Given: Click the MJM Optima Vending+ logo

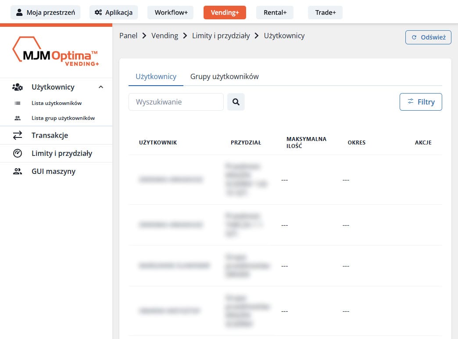Looking at the screenshot, I should click(56, 52).
